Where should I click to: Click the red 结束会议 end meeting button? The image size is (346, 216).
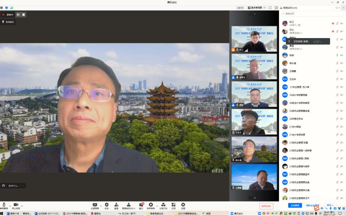click(x=266, y=206)
